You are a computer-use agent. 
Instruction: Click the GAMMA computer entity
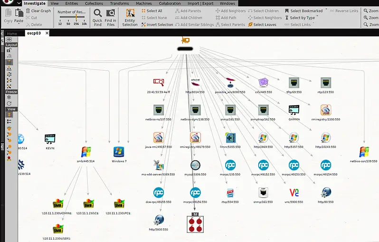coord(294,110)
